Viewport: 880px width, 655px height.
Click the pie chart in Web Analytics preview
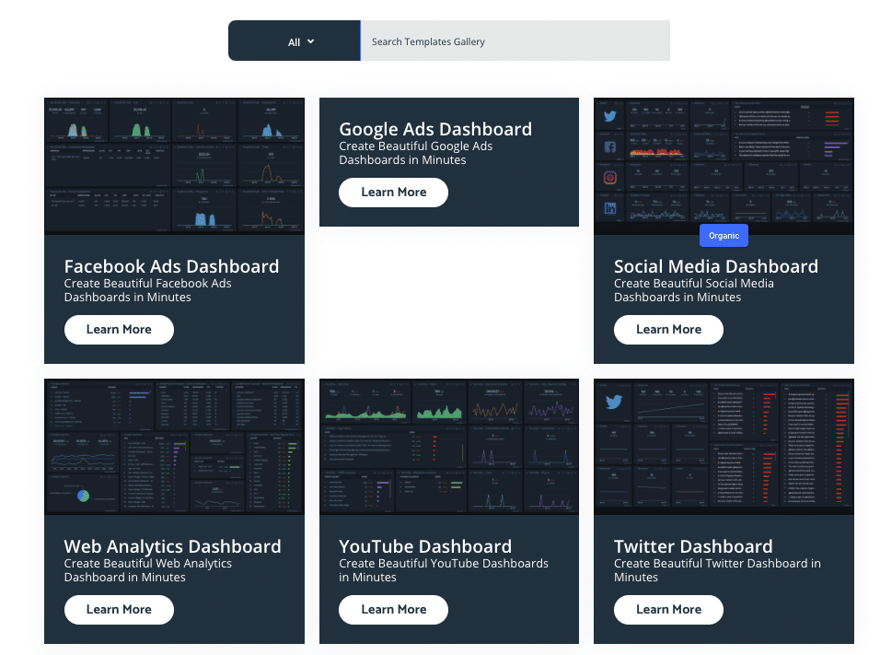click(83, 496)
